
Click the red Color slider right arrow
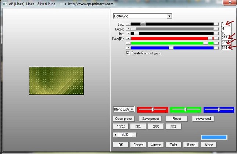click(218, 38)
